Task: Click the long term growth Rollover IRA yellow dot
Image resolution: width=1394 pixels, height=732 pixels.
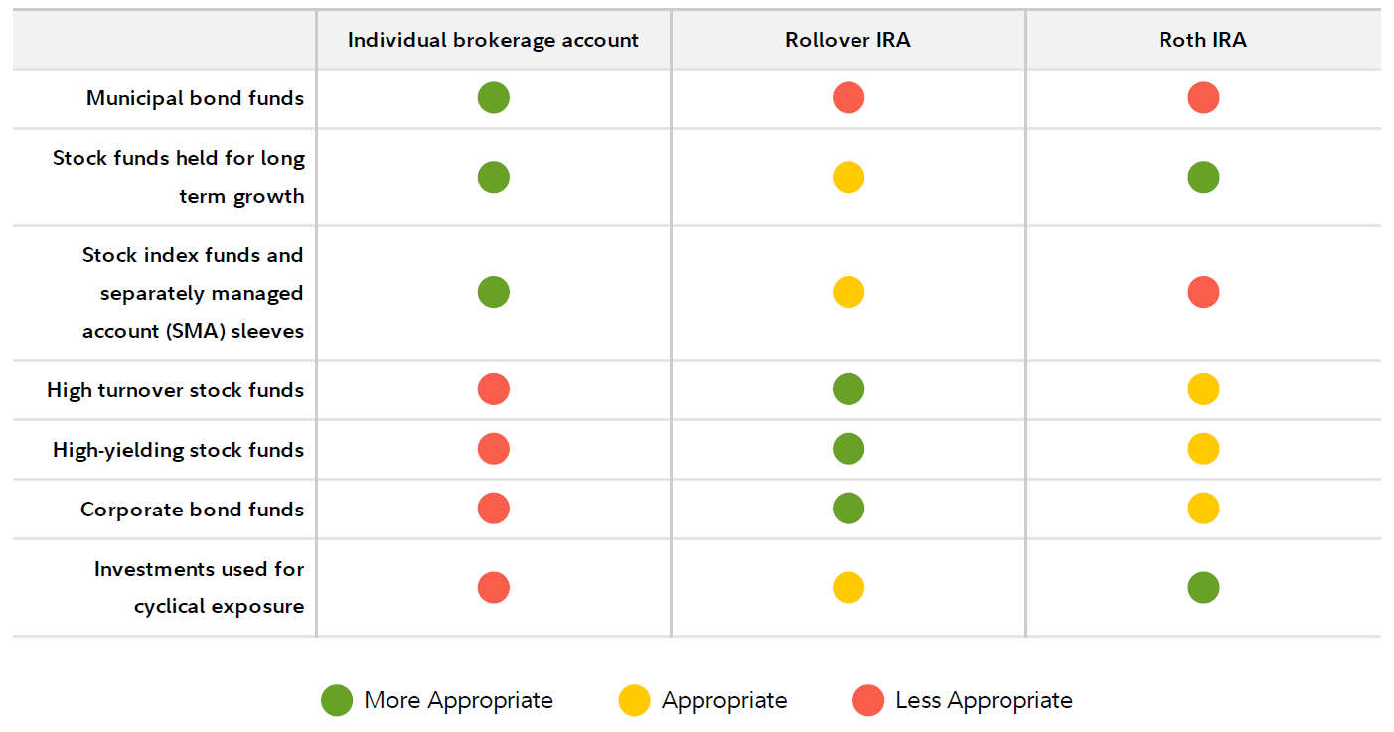Action: [x=848, y=177]
